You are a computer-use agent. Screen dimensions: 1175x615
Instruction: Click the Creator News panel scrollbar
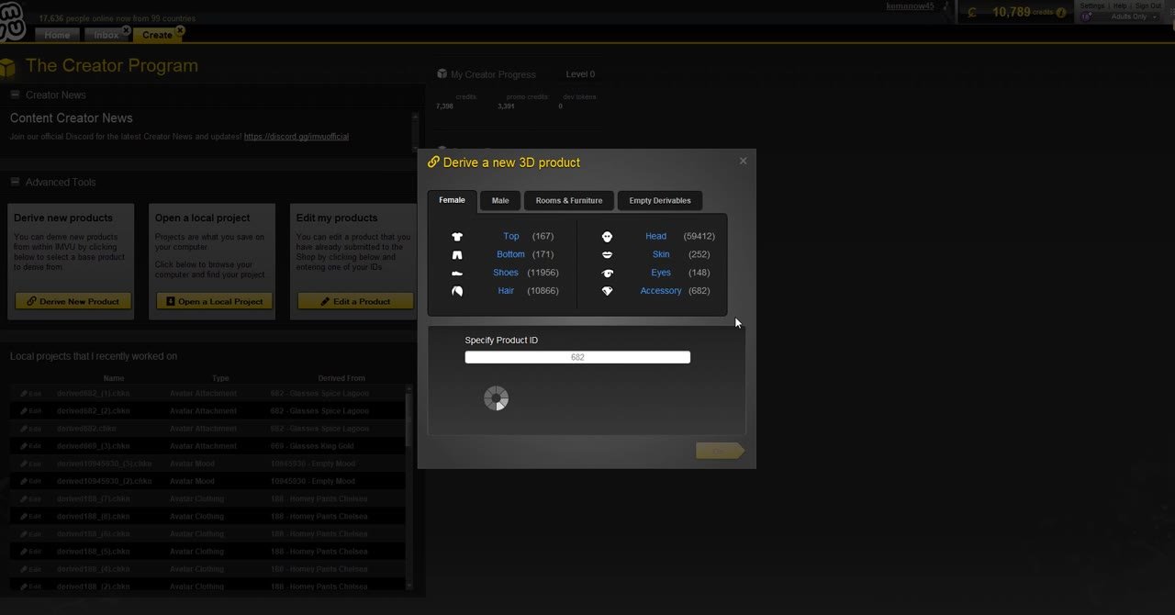[x=415, y=134]
